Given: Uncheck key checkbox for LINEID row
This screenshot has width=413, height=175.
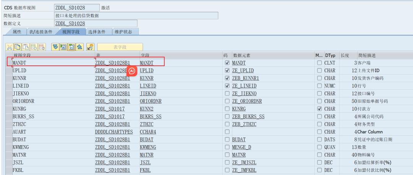Looking at the screenshot, I should point(227,86).
